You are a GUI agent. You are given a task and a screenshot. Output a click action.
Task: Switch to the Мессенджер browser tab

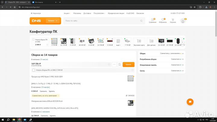[x=44, y=2]
